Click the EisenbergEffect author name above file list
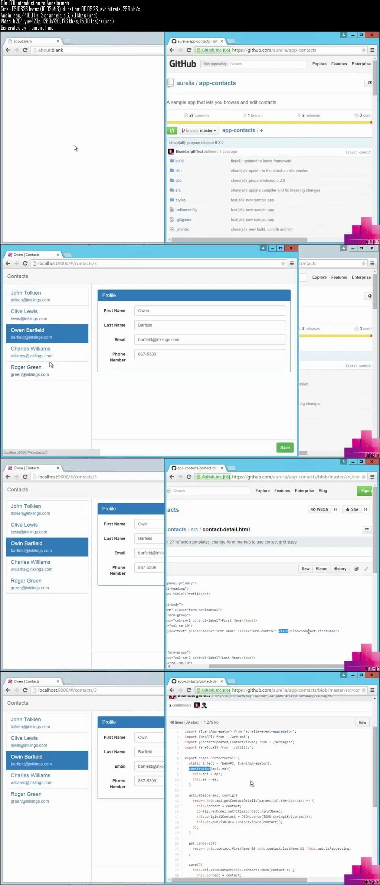 pyautogui.click(x=189, y=152)
